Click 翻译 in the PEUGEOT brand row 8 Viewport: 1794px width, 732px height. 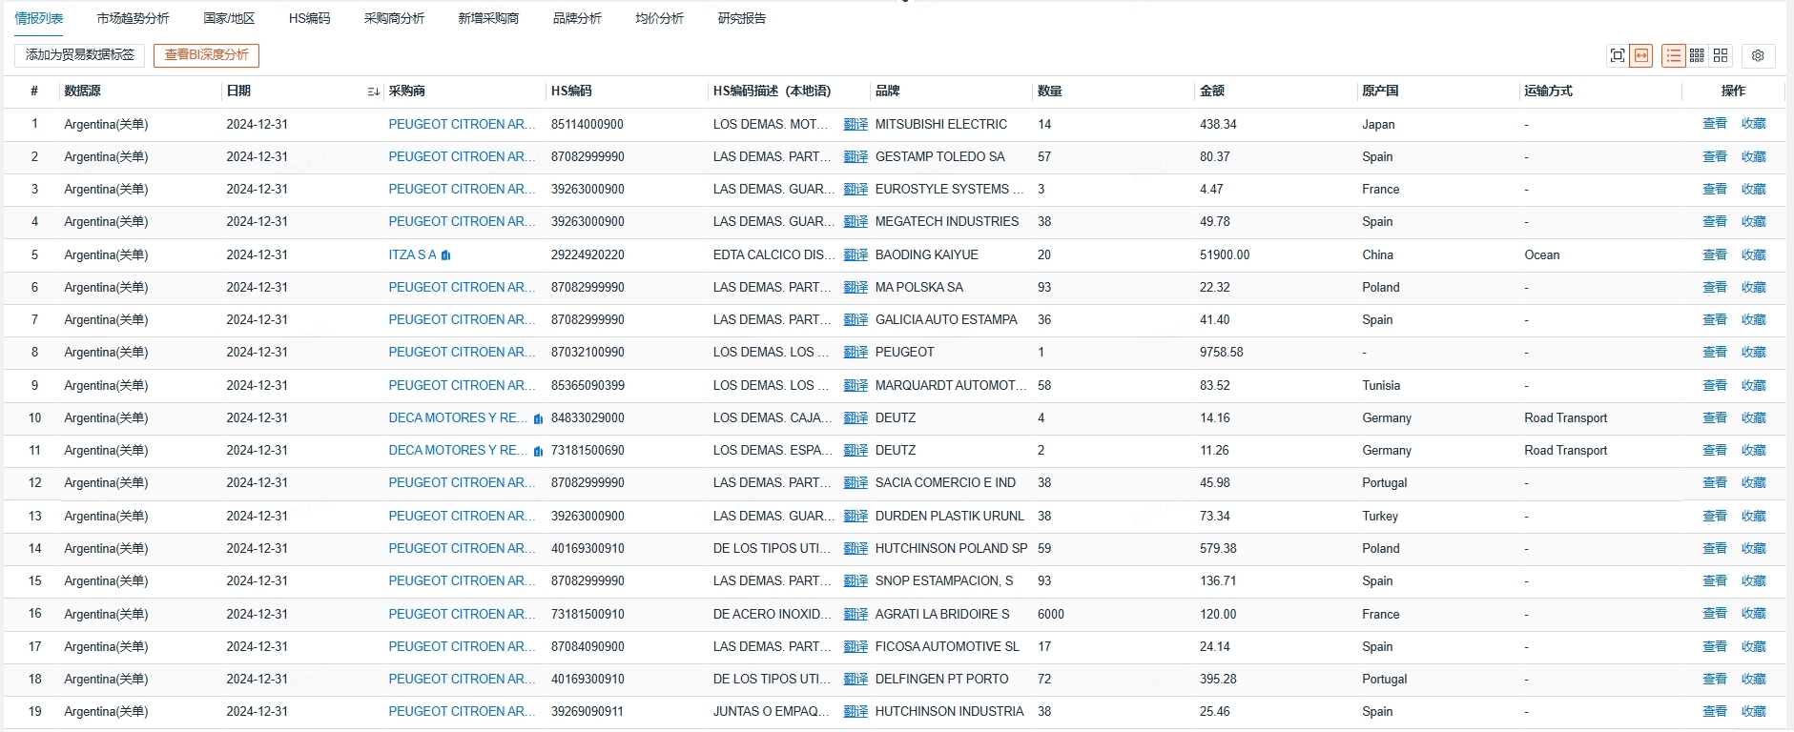click(x=856, y=352)
